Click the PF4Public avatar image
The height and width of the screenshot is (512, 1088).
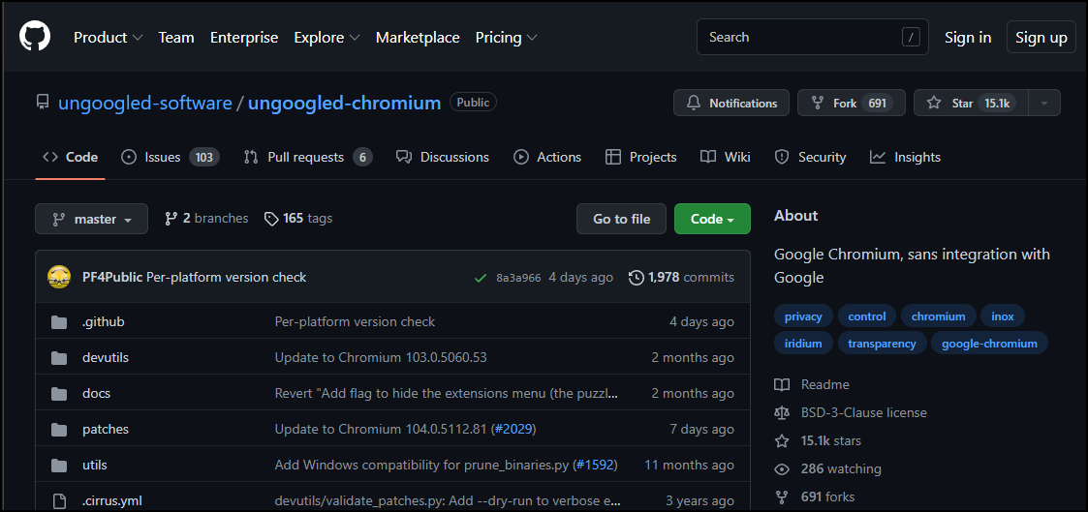coord(59,277)
